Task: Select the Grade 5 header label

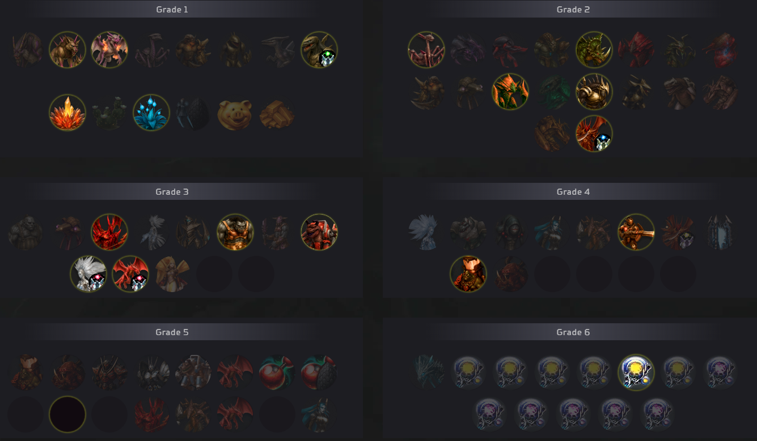Action: coord(172,332)
